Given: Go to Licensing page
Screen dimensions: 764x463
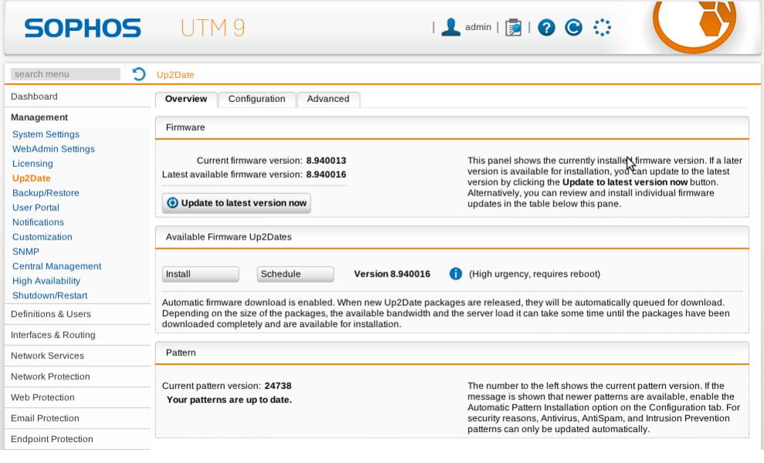Looking at the screenshot, I should tap(32, 163).
